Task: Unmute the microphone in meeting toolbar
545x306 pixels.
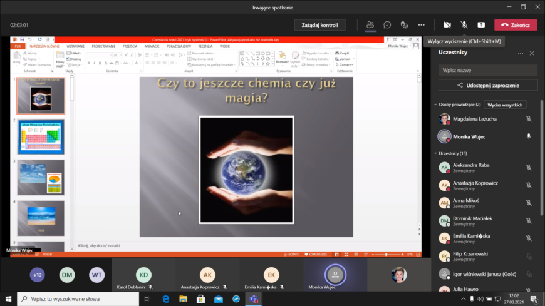Action: pos(464,24)
